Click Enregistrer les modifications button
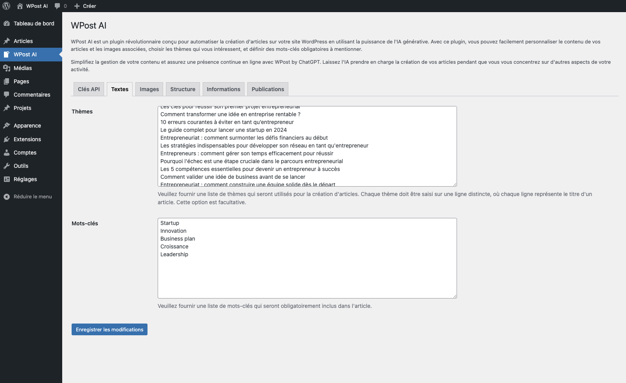This screenshot has width=626, height=383. (110, 329)
